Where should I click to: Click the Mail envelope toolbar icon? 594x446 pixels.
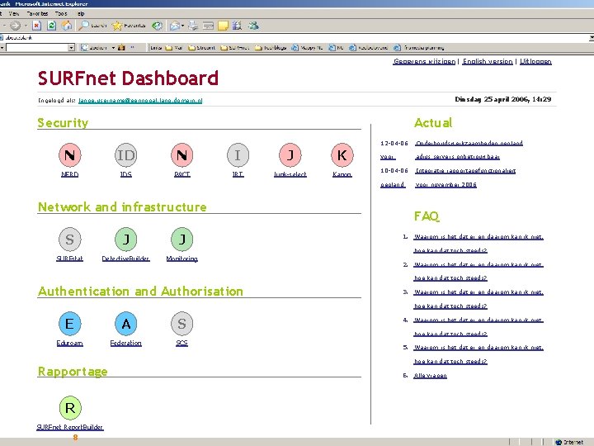pyautogui.click(x=174, y=26)
